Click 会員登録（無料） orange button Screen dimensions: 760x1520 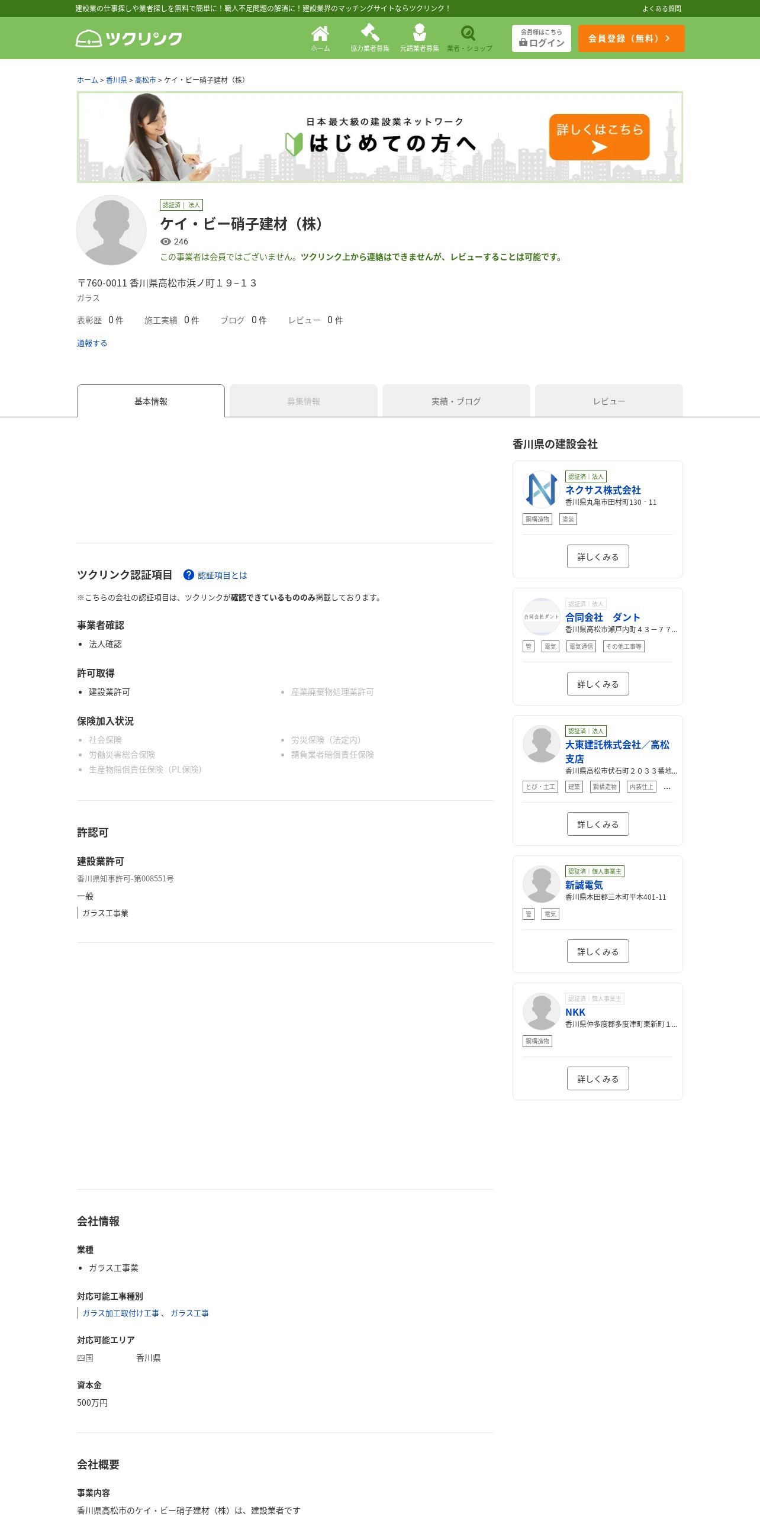(x=631, y=38)
